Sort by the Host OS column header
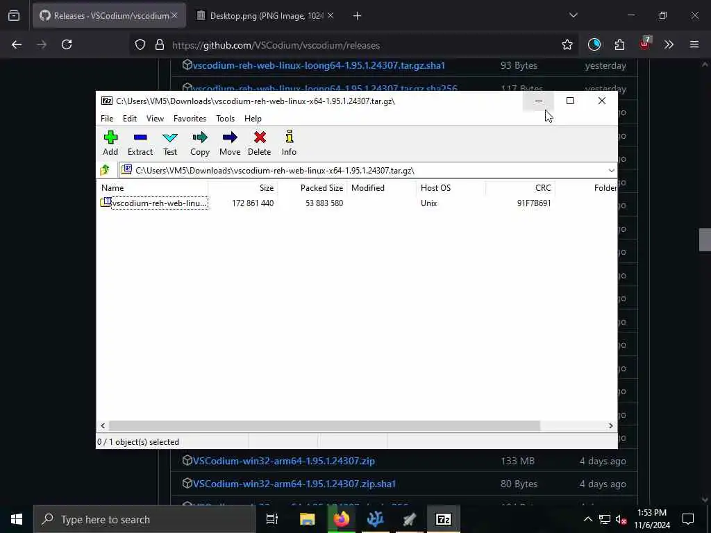The image size is (711, 533). [x=451, y=187]
